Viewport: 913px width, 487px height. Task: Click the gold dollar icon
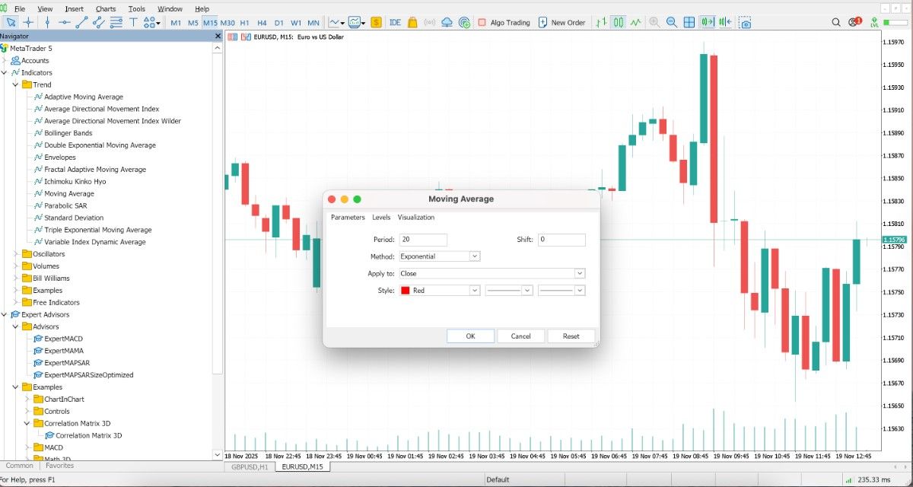click(x=377, y=23)
